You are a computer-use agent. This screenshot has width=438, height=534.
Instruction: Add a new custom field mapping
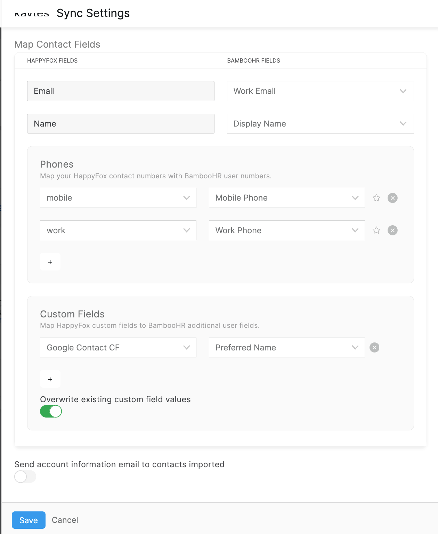coord(50,379)
